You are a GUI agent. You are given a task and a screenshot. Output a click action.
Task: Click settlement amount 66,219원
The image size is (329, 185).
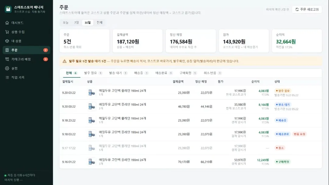(x=207, y=162)
